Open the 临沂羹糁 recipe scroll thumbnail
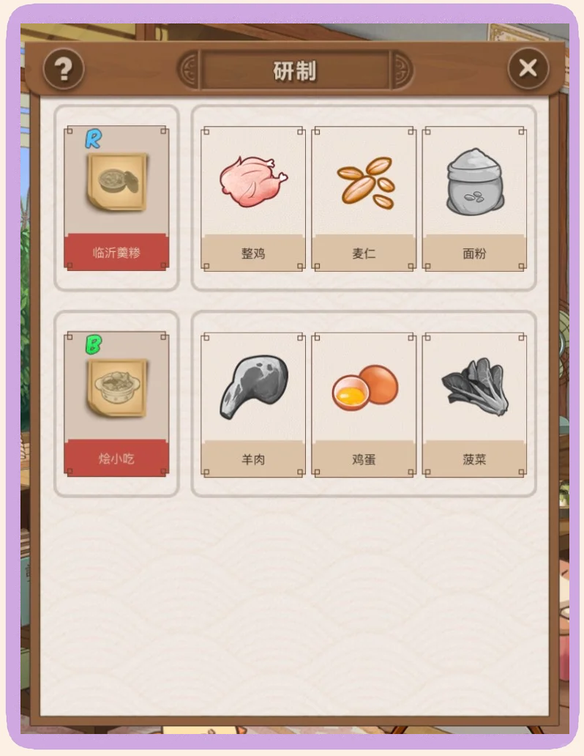Image resolution: width=584 pixels, height=756 pixels. tap(117, 182)
